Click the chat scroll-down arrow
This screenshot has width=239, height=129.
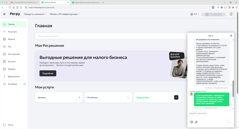pyautogui.click(x=233, y=109)
